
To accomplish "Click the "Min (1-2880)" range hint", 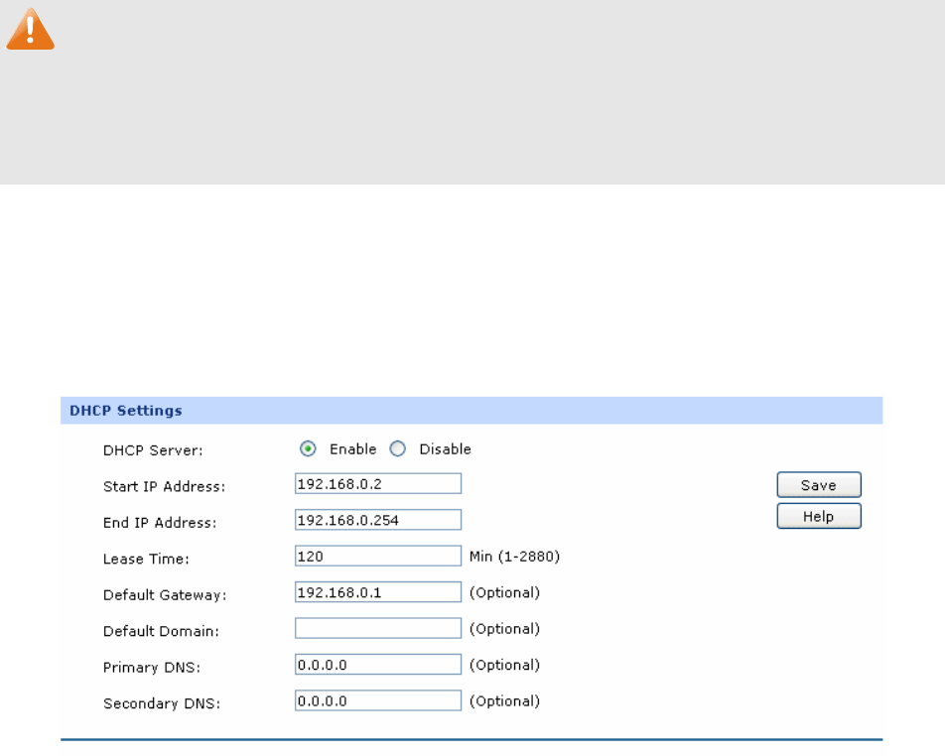I will coord(514,558).
